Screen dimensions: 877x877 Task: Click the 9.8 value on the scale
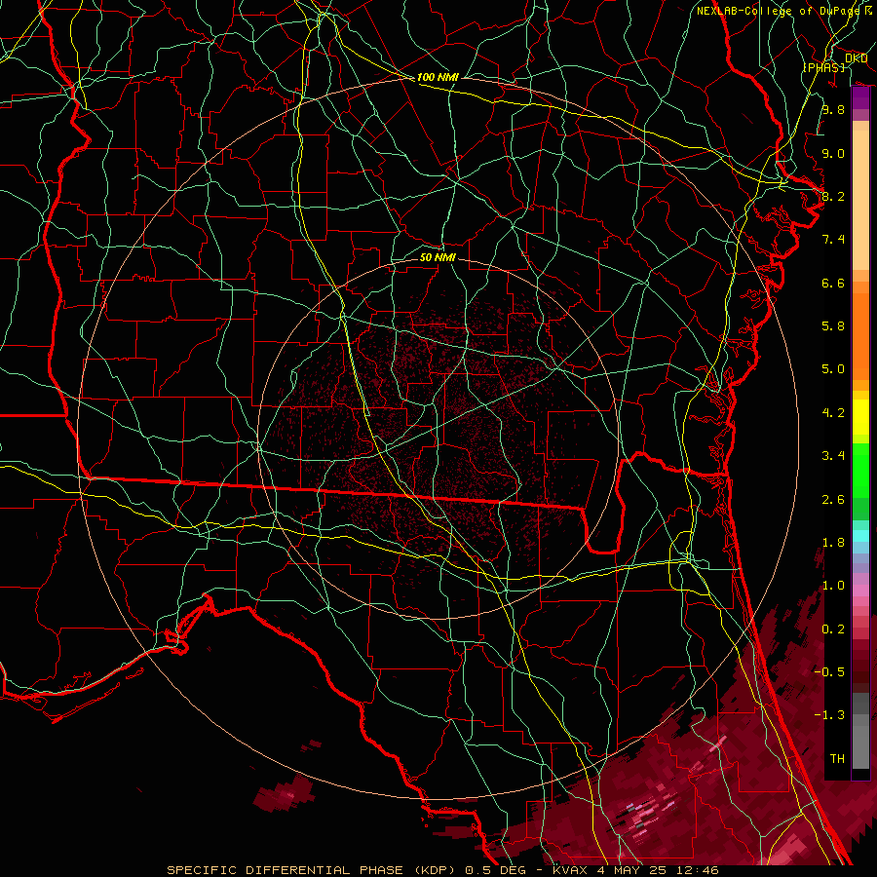833,109
